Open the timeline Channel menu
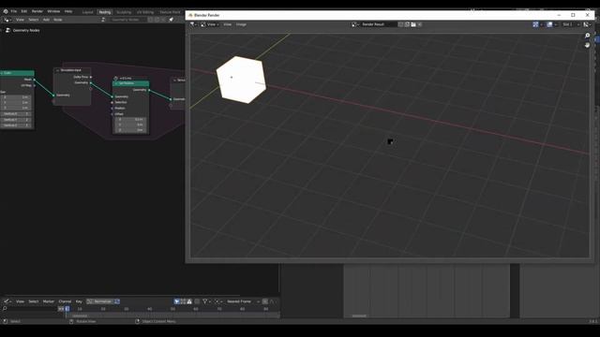Screen dimensions: 600x337 tap(65, 301)
